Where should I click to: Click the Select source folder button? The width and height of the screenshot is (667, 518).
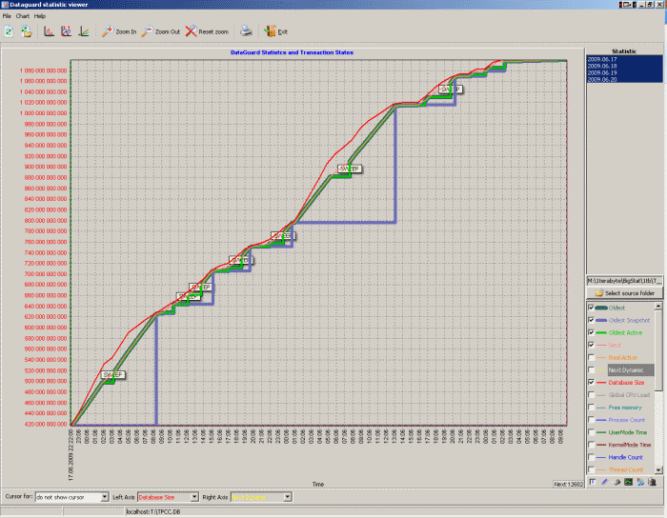624,293
